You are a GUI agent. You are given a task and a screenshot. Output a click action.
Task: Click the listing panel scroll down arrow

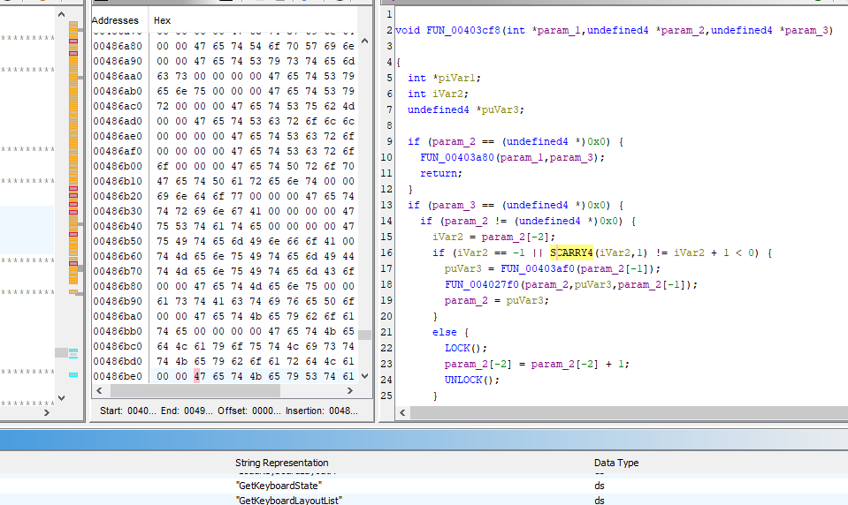coord(62,398)
